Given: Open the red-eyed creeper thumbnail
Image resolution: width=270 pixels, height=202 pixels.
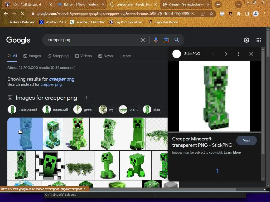Looking at the screenshot, I should 76,134.
